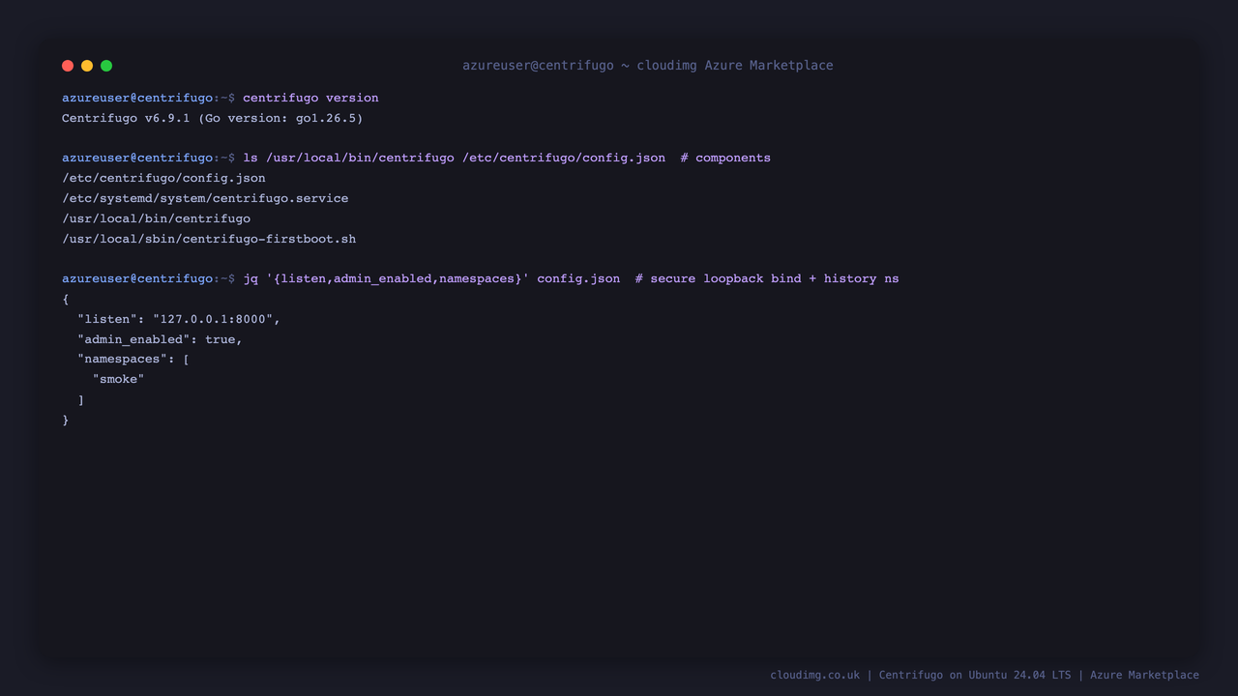Click the red close window dot
Image resolution: width=1238 pixels, height=696 pixels.
click(68, 66)
